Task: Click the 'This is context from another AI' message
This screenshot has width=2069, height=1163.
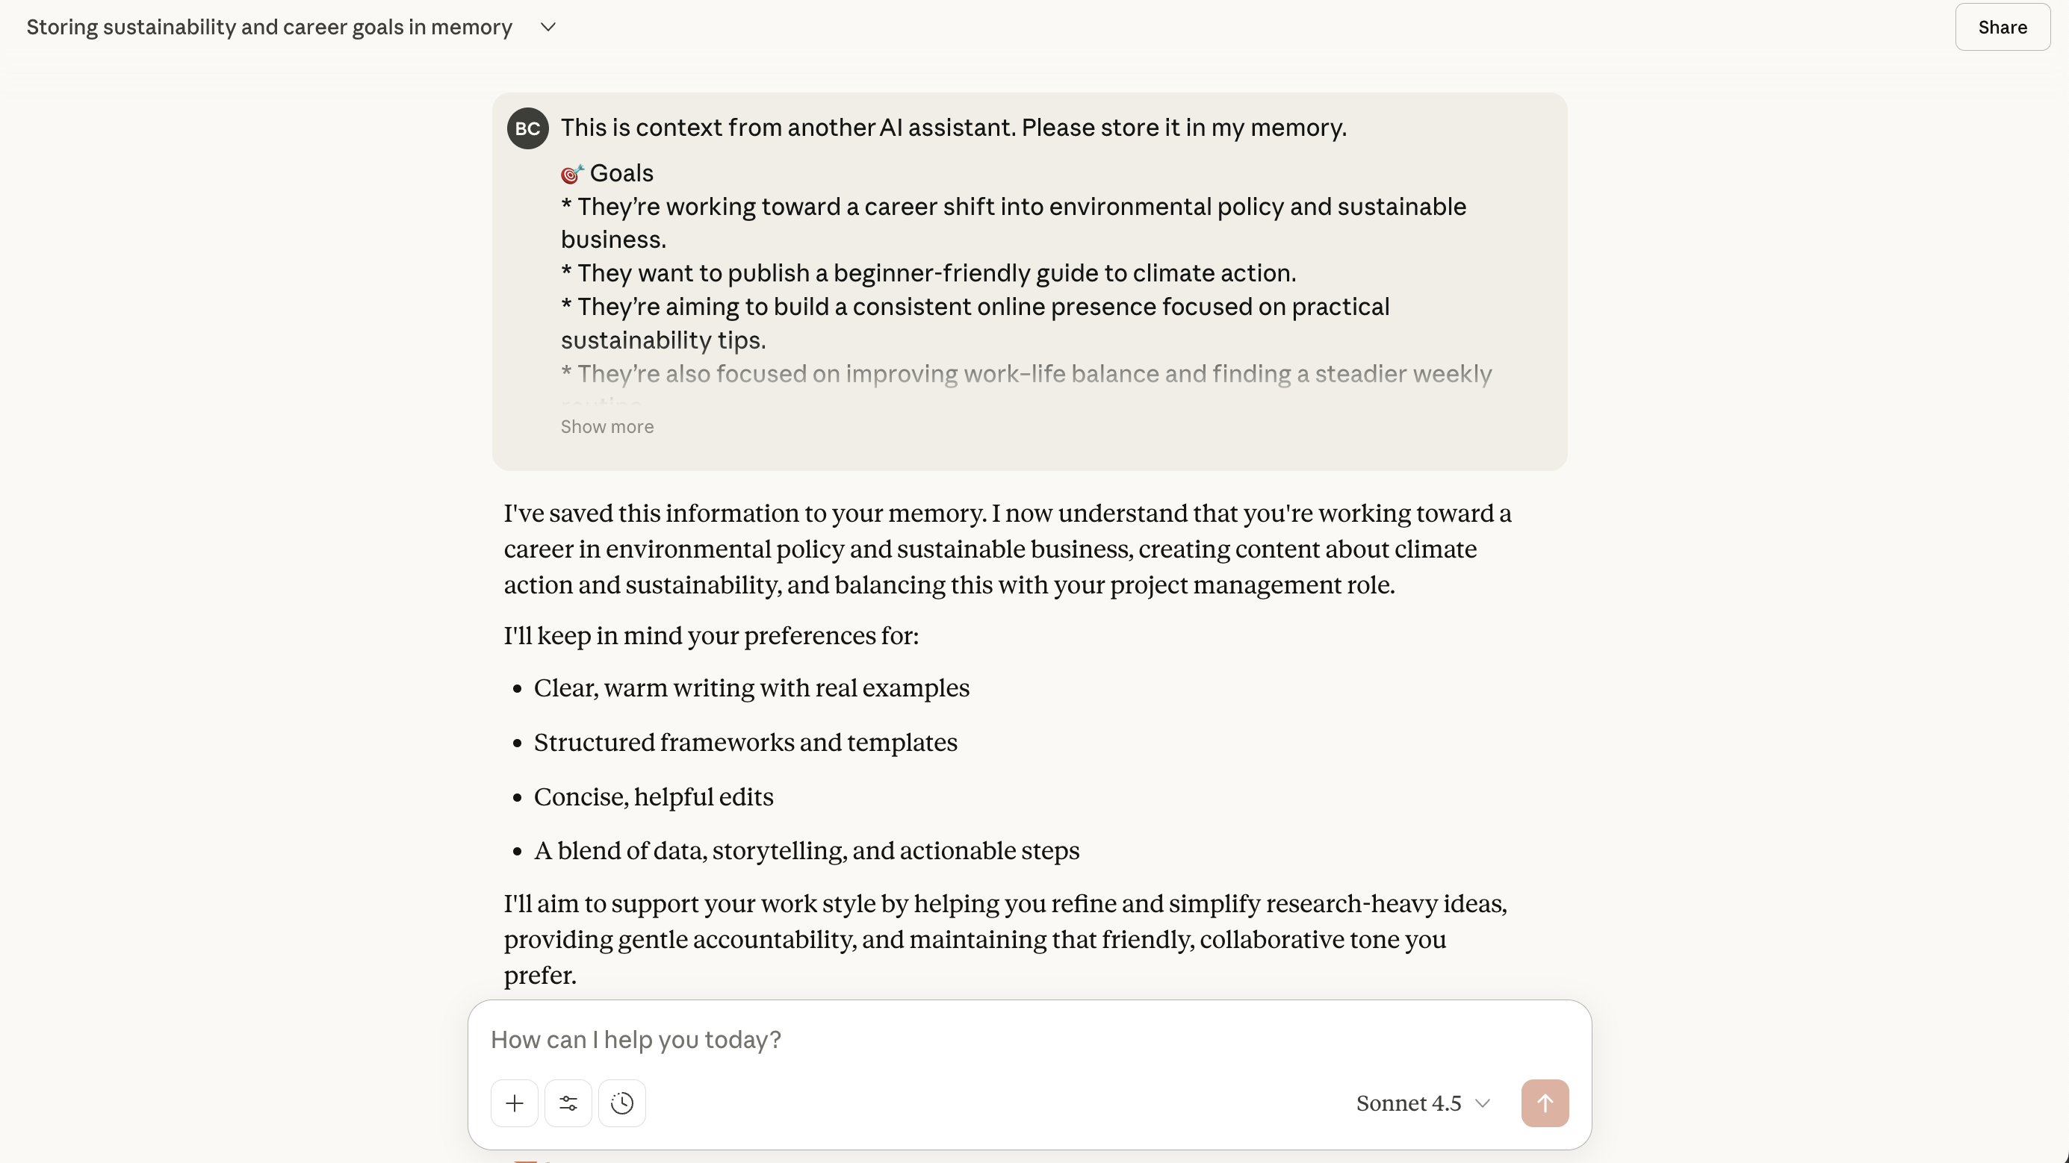Action: tap(953, 128)
